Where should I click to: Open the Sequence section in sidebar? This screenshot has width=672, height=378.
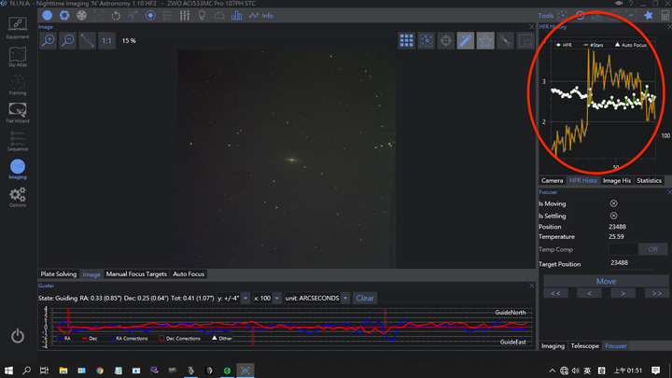[x=18, y=141]
